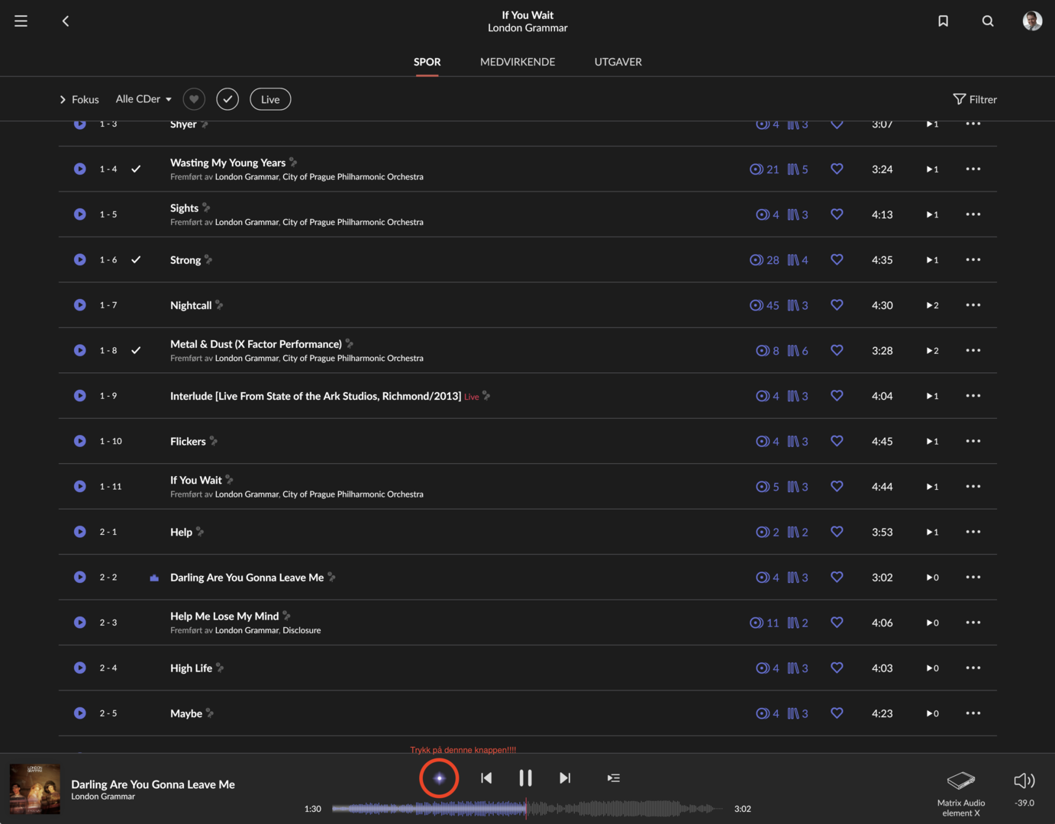Viewport: 1055px width, 824px height.
Task: Open more options for Nightcall
Action: point(973,305)
